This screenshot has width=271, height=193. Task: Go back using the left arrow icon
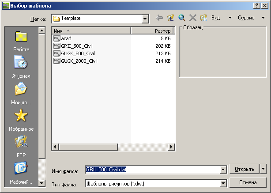tap(159, 18)
